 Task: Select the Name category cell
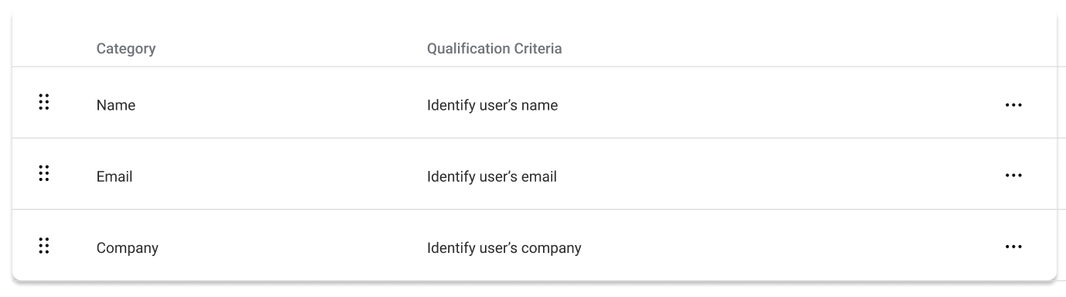click(116, 105)
